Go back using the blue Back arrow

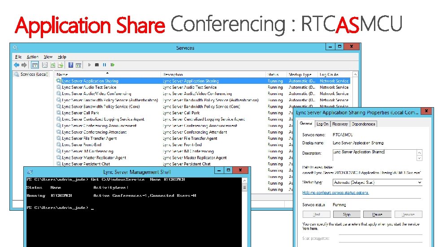pyautogui.click(x=17, y=65)
